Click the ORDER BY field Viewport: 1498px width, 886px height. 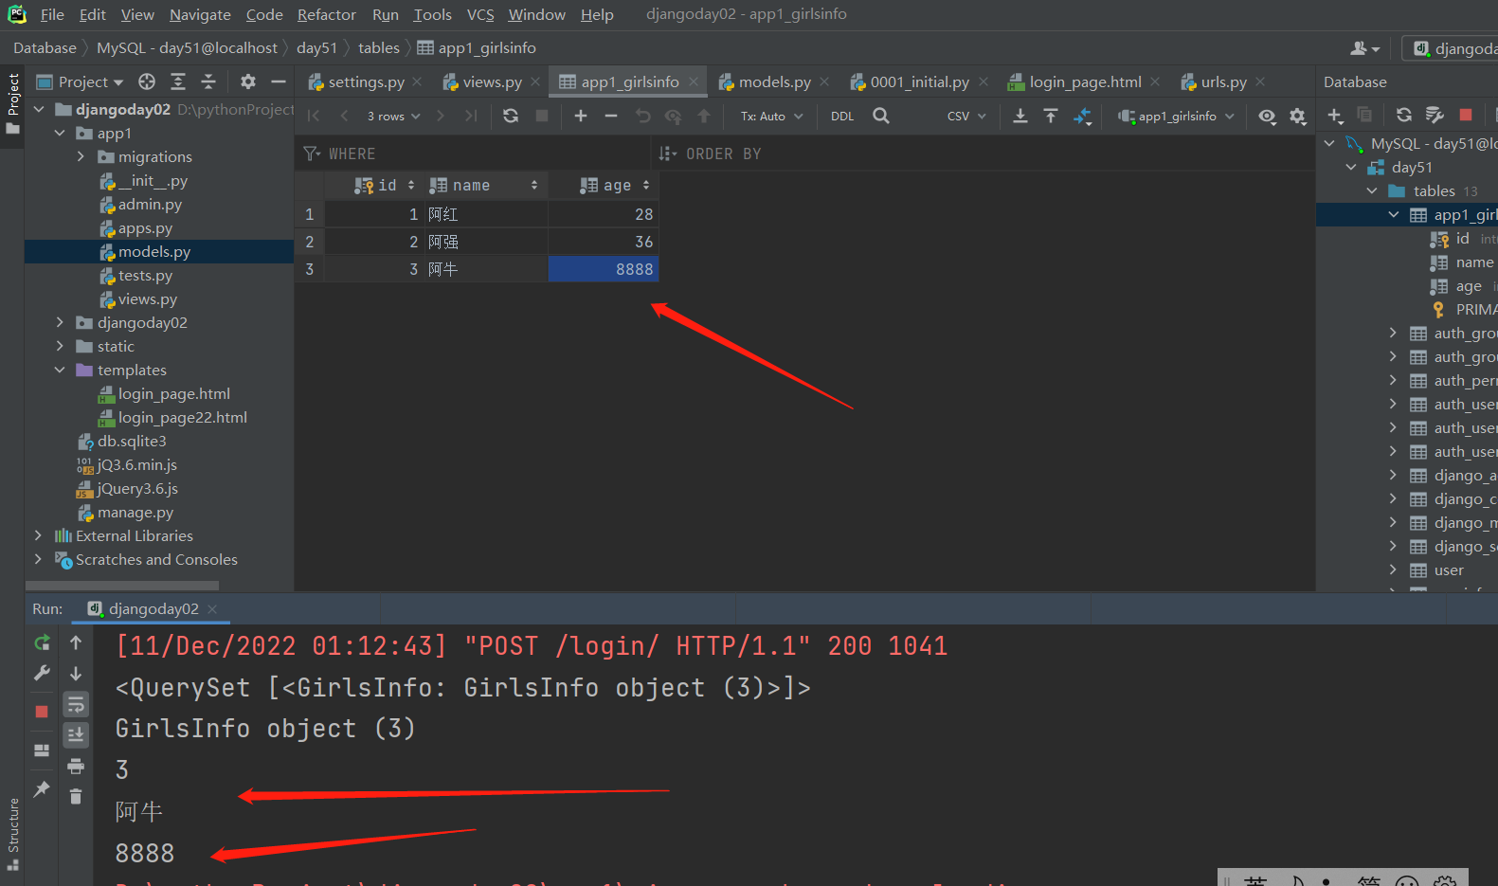click(x=985, y=154)
